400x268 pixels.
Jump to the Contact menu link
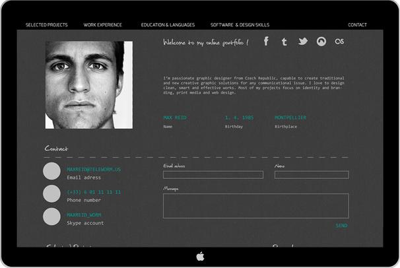[x=357, y=25]
